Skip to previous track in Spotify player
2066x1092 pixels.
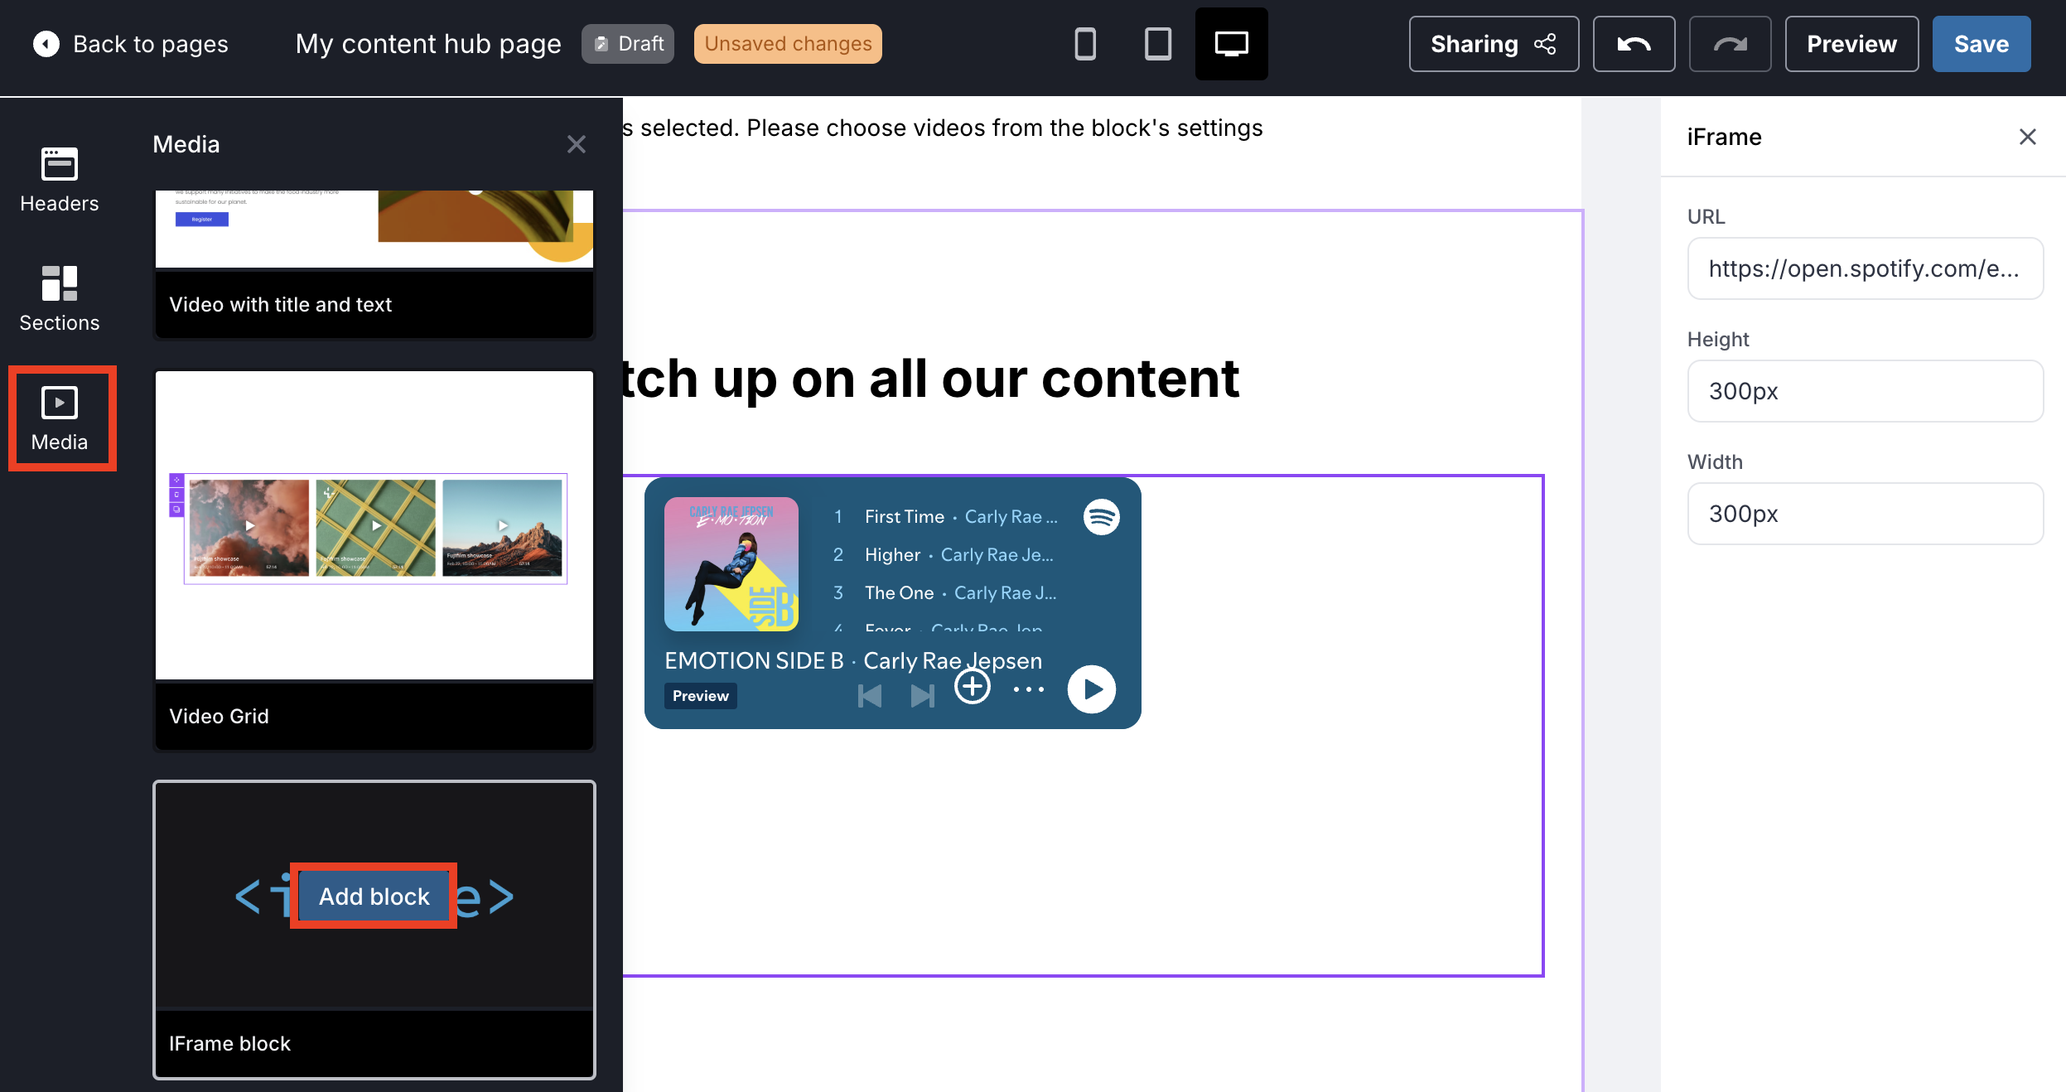click(870, 696)
